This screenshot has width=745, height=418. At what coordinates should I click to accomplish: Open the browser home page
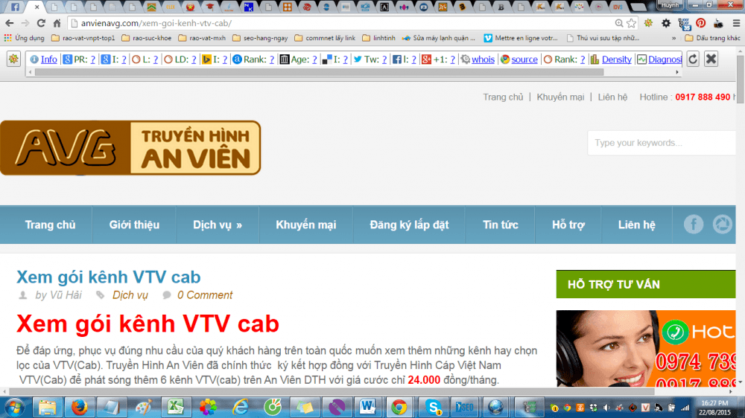click(x=57, y=23)
